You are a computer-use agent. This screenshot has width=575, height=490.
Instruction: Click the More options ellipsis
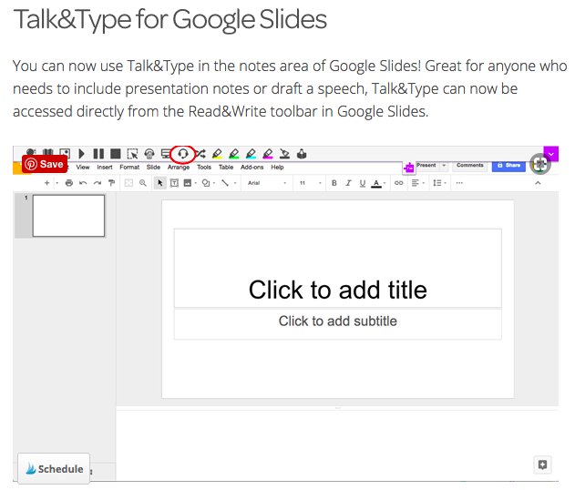point(459,183)
